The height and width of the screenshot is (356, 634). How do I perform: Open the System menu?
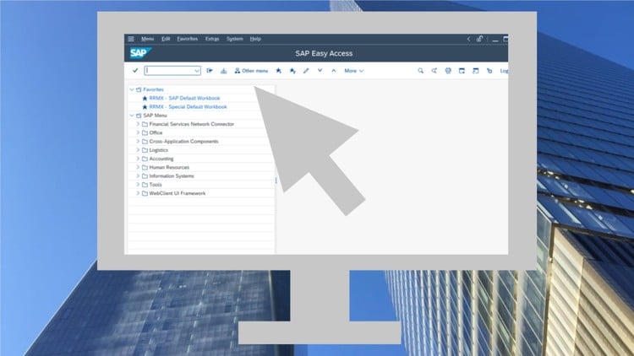[234, 39]
